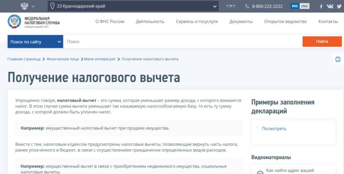Open video Как найти адрес вашей
Image resolution: width=344 pixels, height=174 pixels.
coord(290,170)
